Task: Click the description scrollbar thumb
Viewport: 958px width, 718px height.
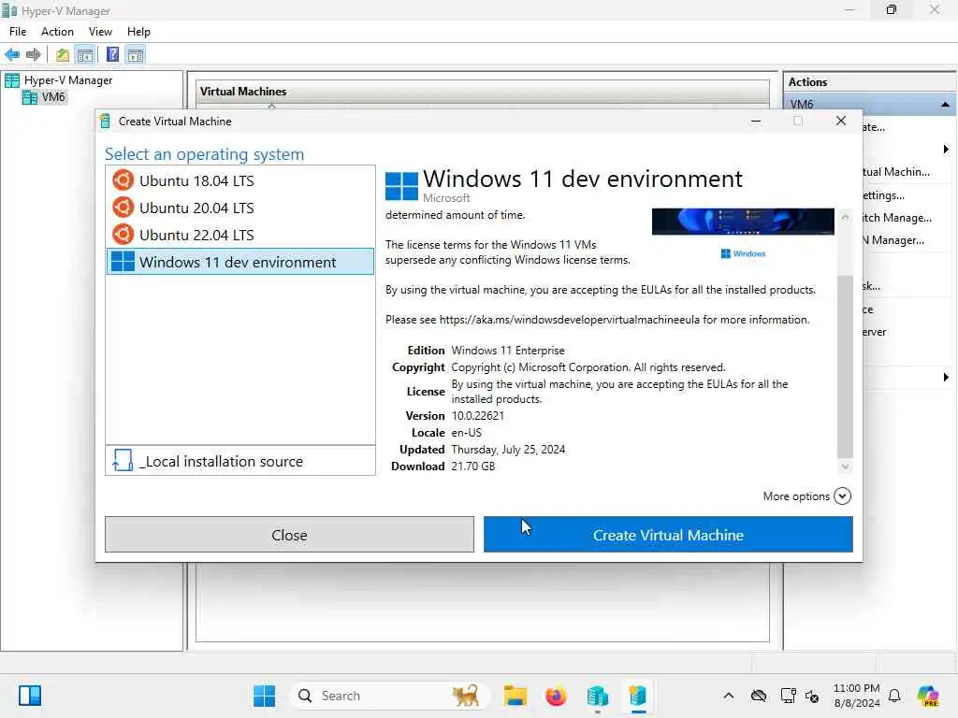Action: click(845, 366)
